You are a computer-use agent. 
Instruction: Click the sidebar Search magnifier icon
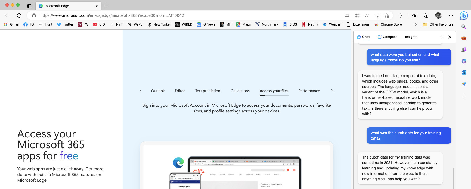(464, 27)
